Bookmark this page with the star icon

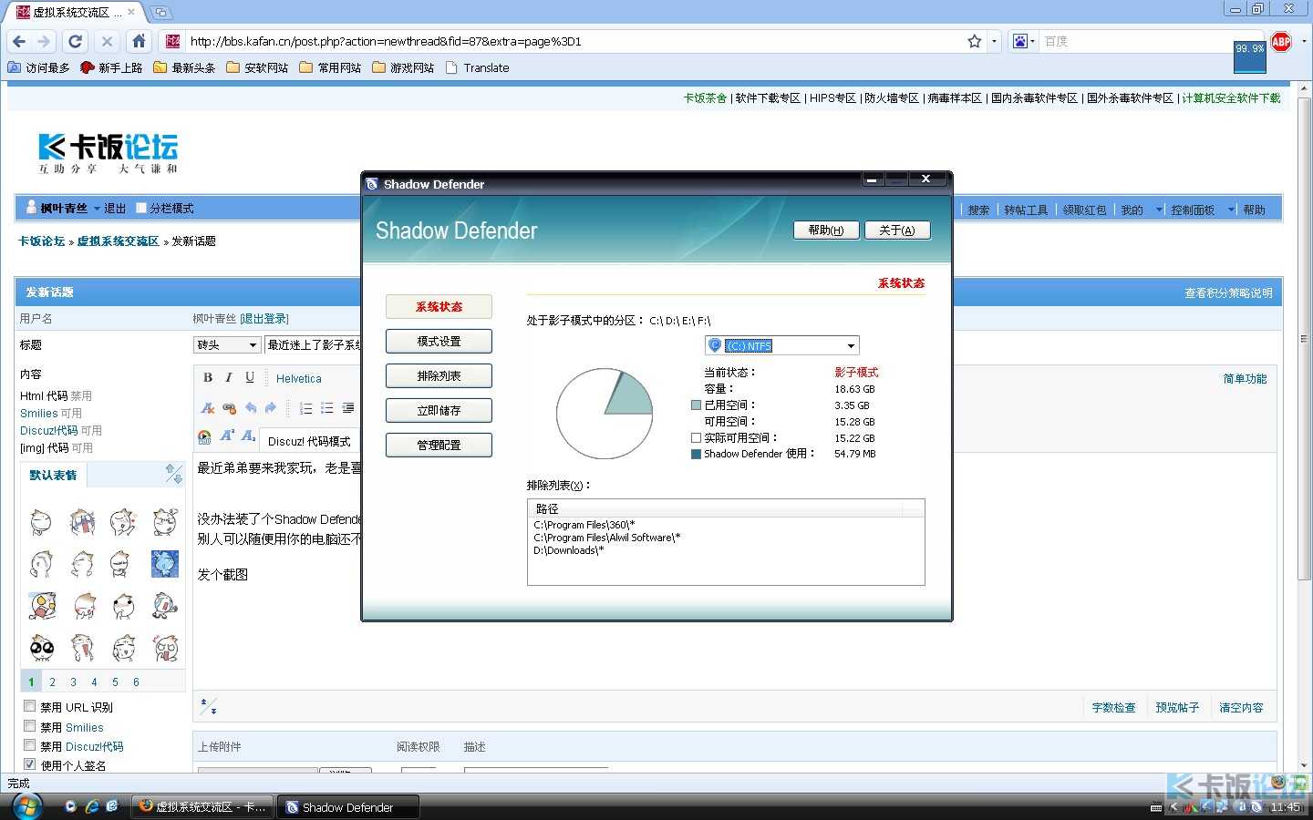(975, 41)
